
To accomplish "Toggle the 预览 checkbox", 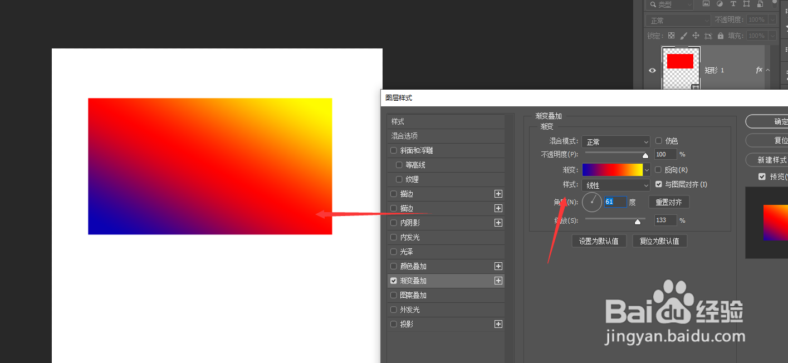I will pyautogui.click(x=762, y=176).
